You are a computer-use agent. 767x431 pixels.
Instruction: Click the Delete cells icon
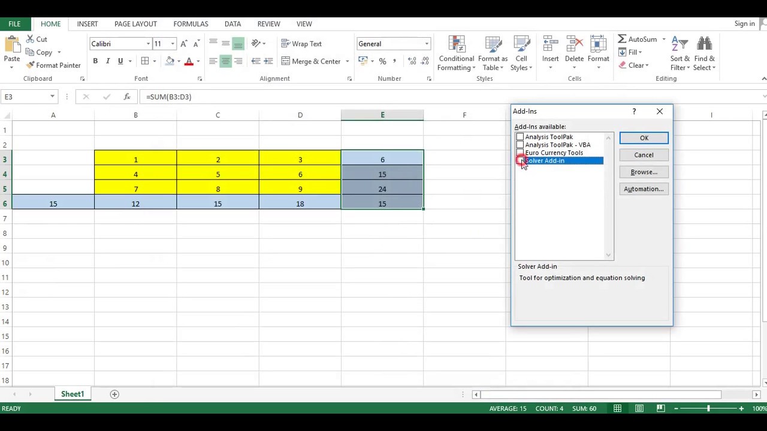tap(574, 44)
